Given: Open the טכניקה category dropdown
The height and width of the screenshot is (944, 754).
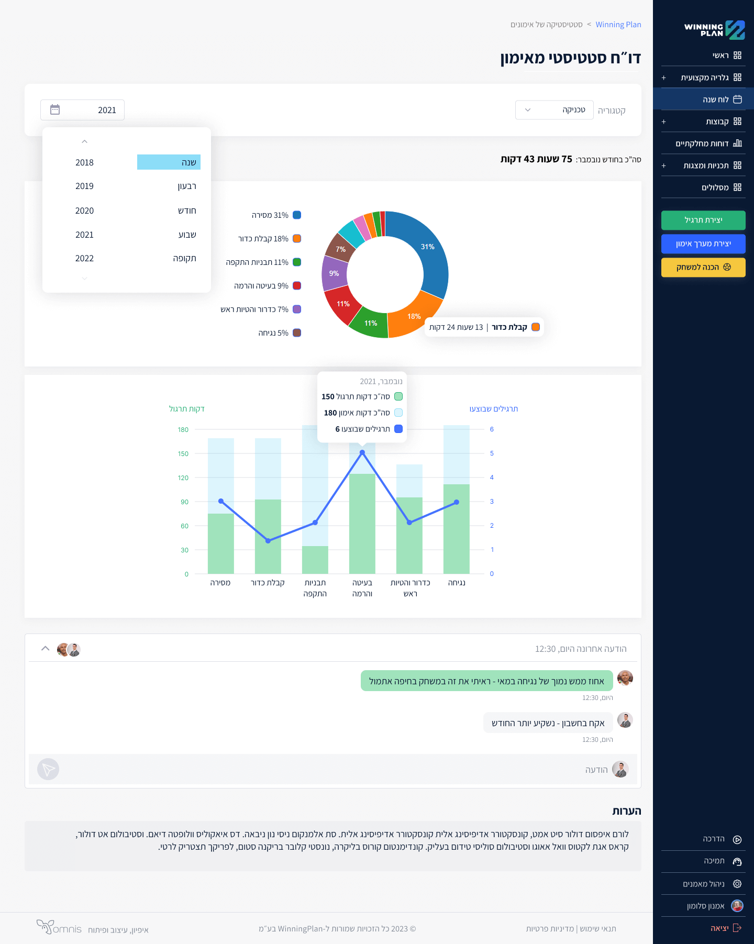Looking at the screenshot, I should pos(554,110).
